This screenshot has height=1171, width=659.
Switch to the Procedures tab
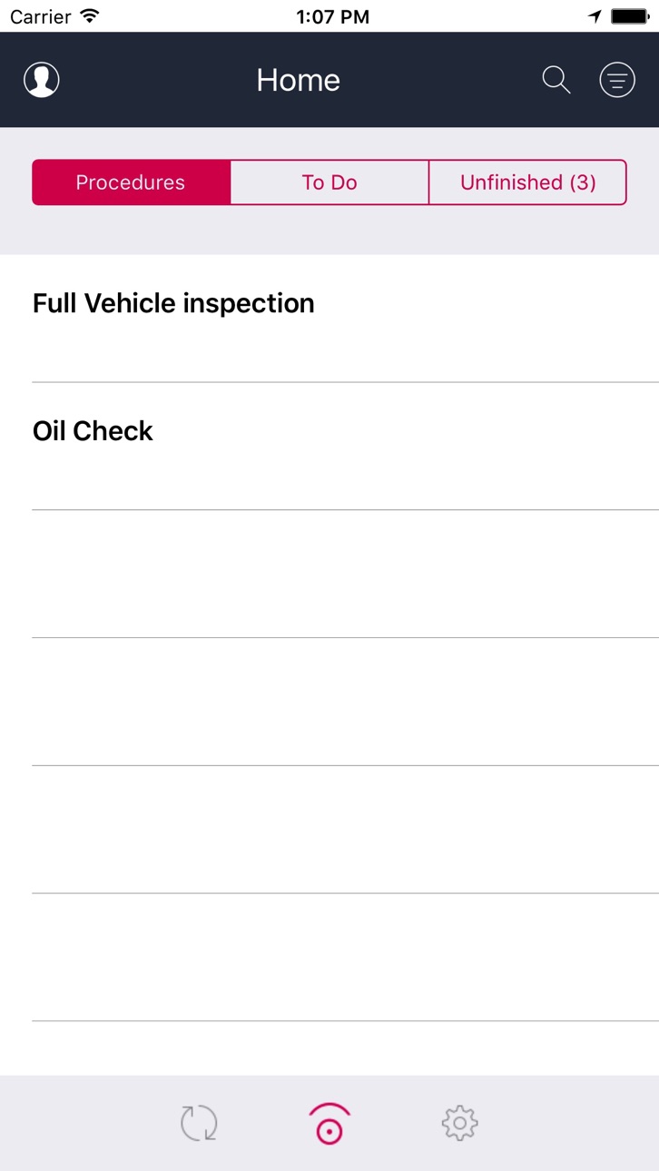(x=131, y=182)
